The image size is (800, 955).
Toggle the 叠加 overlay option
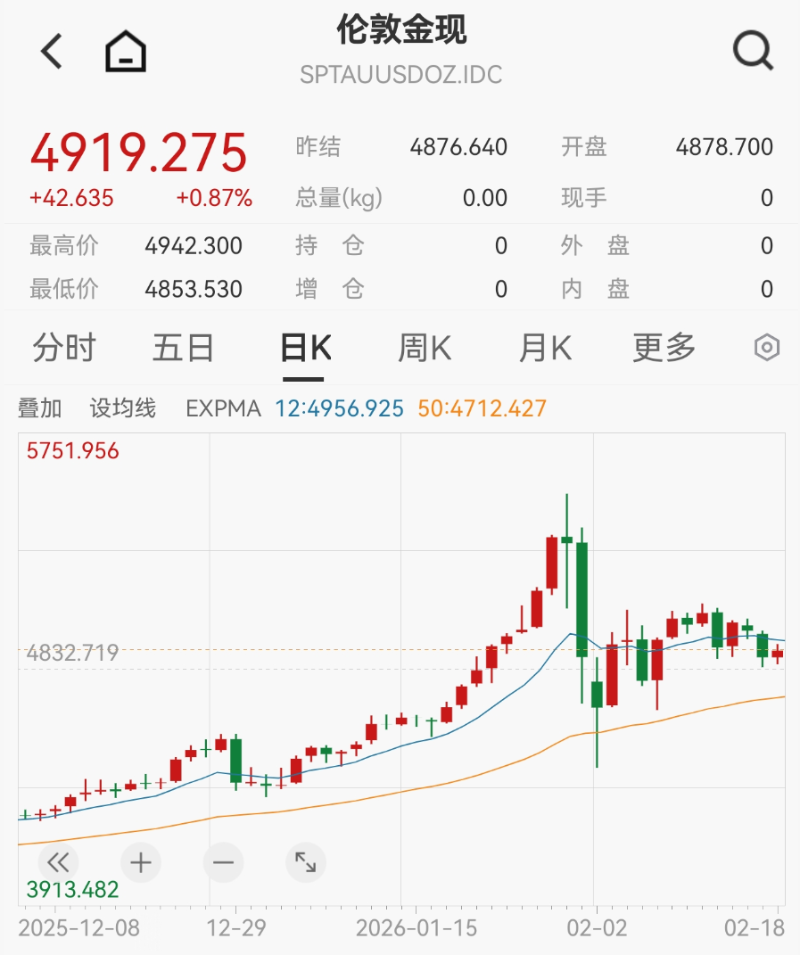[x=42, y=408]
